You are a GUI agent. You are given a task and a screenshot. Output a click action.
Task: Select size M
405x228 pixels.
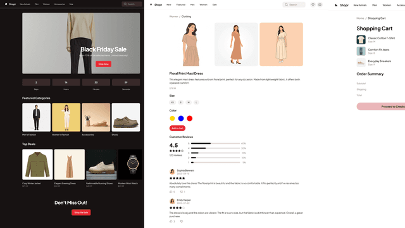click(189, 103)
